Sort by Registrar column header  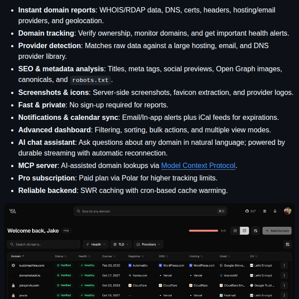click(x=136, y=256)
